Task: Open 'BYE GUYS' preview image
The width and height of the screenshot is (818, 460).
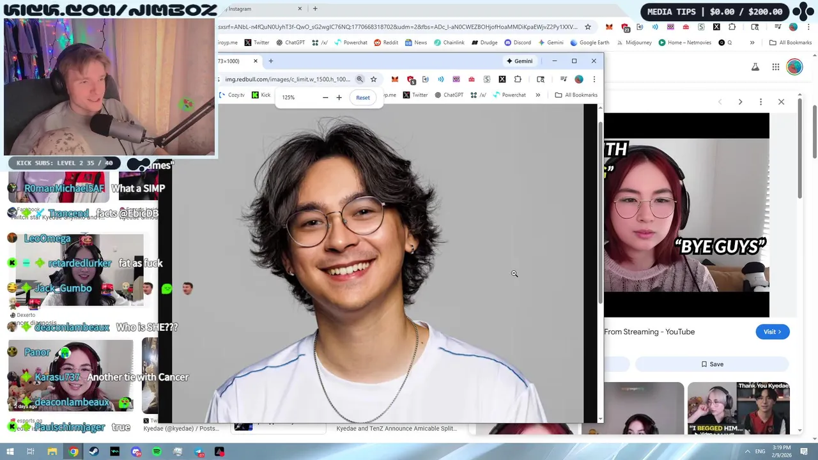Action: click(x=686, y=215)
